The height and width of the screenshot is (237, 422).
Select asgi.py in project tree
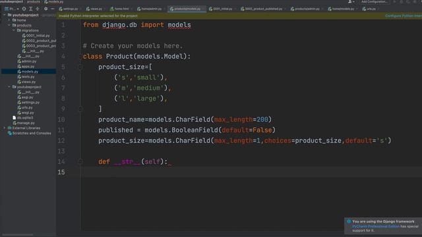pyautogui.click(x=27, y=97)
